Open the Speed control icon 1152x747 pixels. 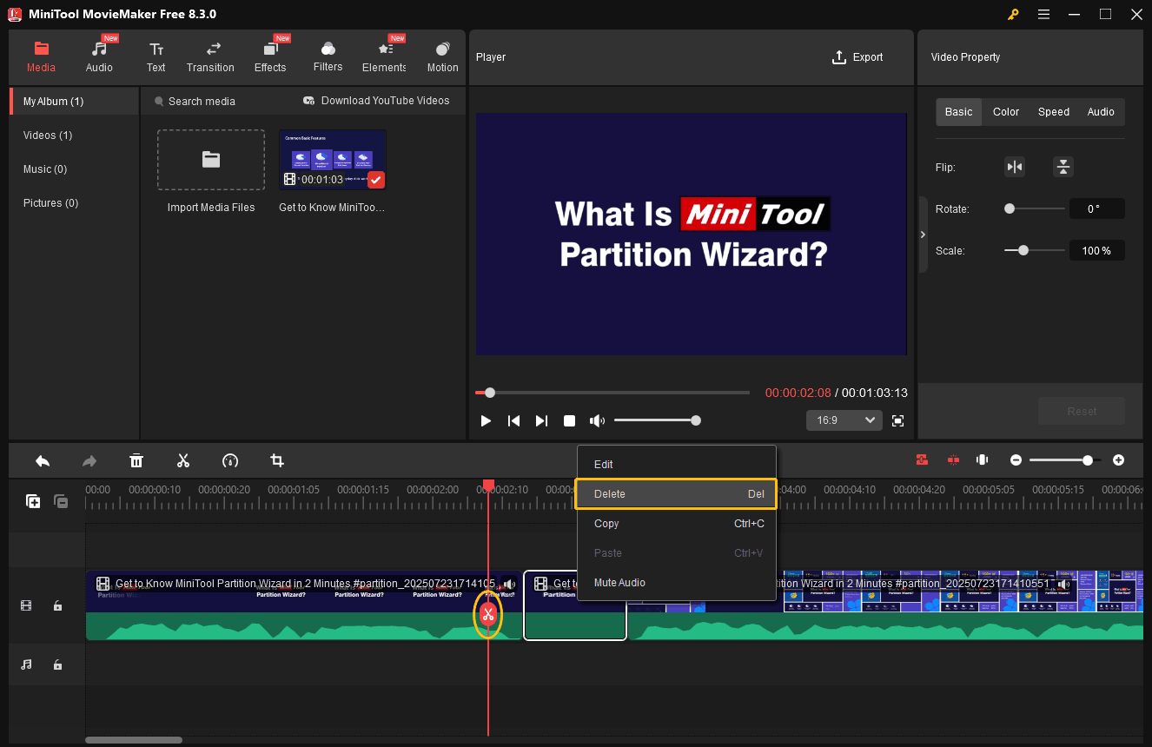pyautogui.click(x=230, y=460)
